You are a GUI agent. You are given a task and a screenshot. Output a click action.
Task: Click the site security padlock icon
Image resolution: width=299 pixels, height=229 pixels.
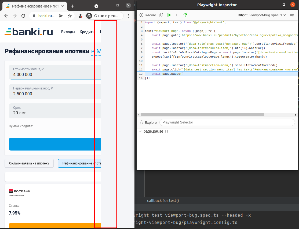click(34, 16)
